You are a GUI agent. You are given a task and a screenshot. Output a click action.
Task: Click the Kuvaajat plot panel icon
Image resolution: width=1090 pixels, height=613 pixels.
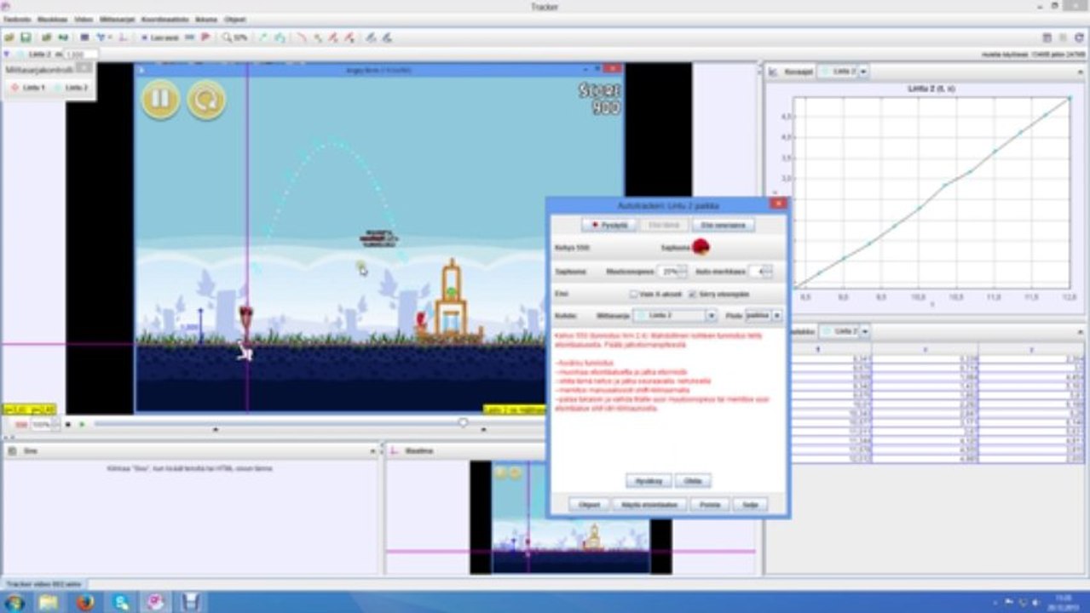[x=774, y=72]
